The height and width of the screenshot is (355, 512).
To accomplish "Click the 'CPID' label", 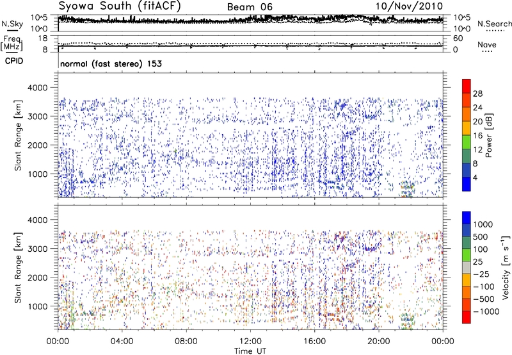I will (14, 61).
